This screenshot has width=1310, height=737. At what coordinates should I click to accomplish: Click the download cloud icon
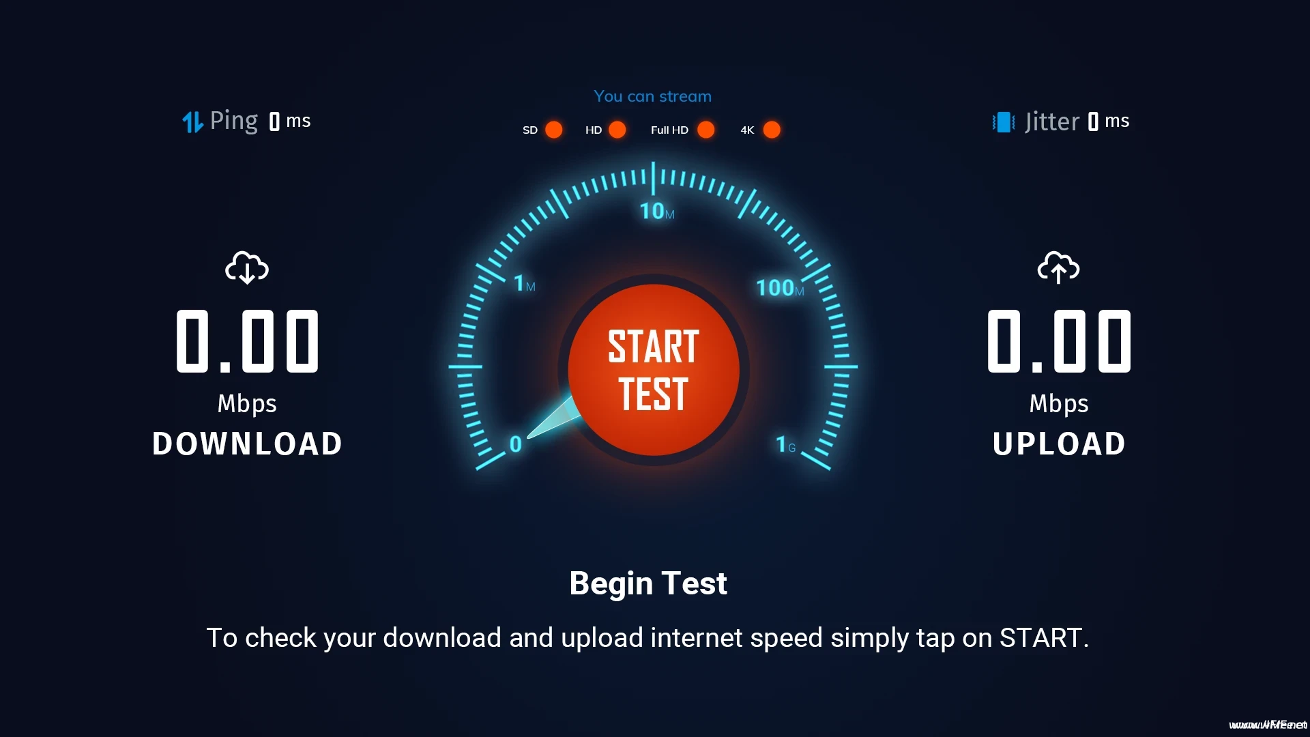tap(247, 268)
